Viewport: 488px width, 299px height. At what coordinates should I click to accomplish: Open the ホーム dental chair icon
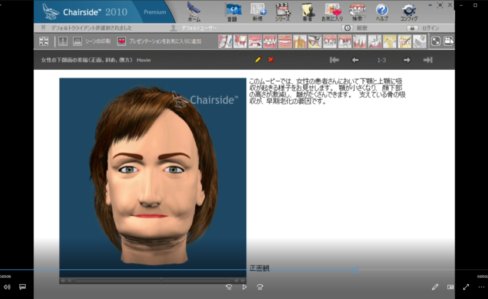194,11
